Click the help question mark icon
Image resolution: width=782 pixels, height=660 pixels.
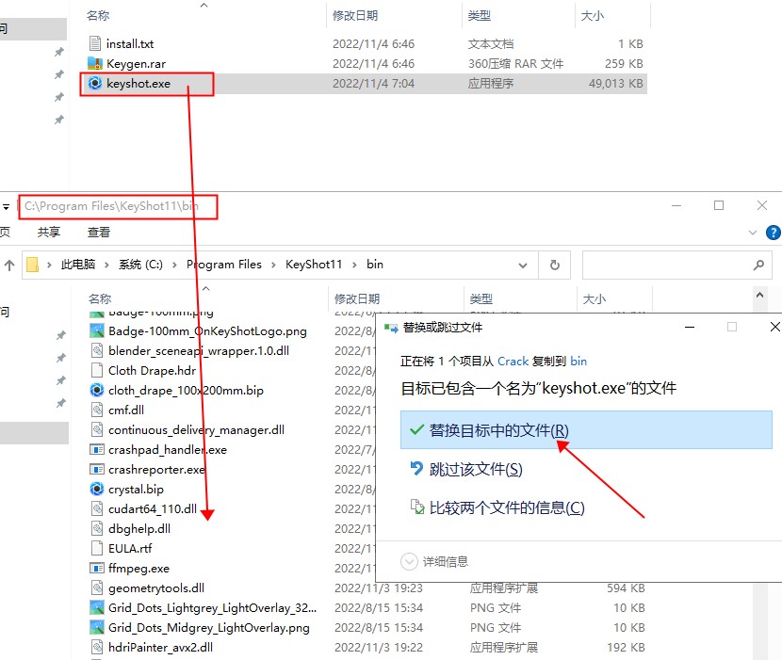(773, 233)
